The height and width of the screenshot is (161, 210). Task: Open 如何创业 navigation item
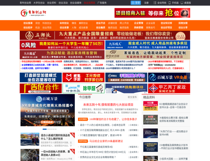point(64,23)
